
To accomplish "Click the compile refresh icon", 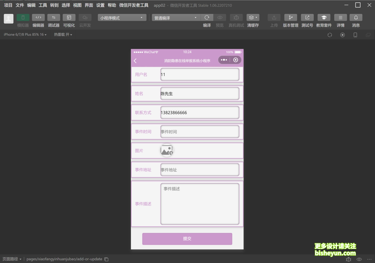I will 207,18.
